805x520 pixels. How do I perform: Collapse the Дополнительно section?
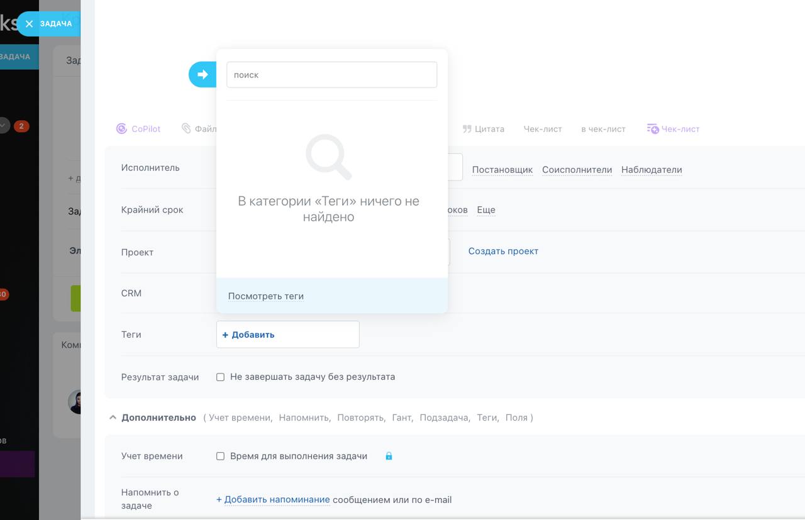tap(152, 418)
